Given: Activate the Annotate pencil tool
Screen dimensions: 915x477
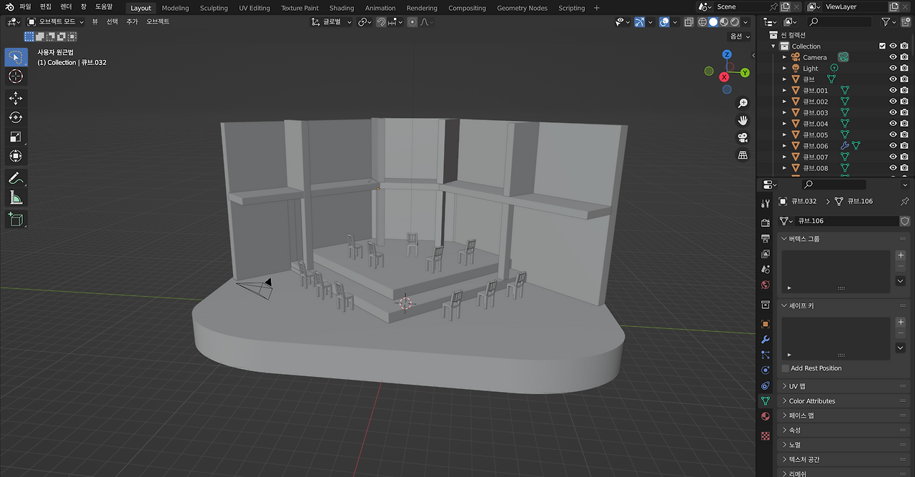Looking at the screenshot, I should click(x=16, y=178).
